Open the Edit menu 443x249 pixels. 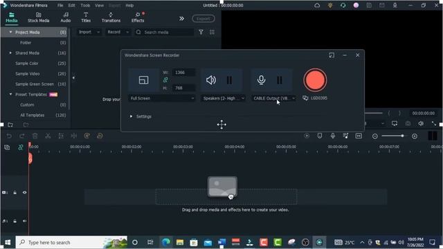pyautogui.click(x=72, y=6)
